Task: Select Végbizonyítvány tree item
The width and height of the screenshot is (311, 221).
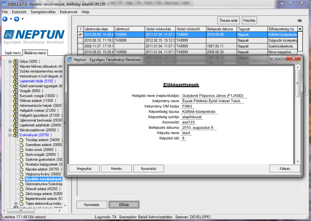Action: point(43,174)
